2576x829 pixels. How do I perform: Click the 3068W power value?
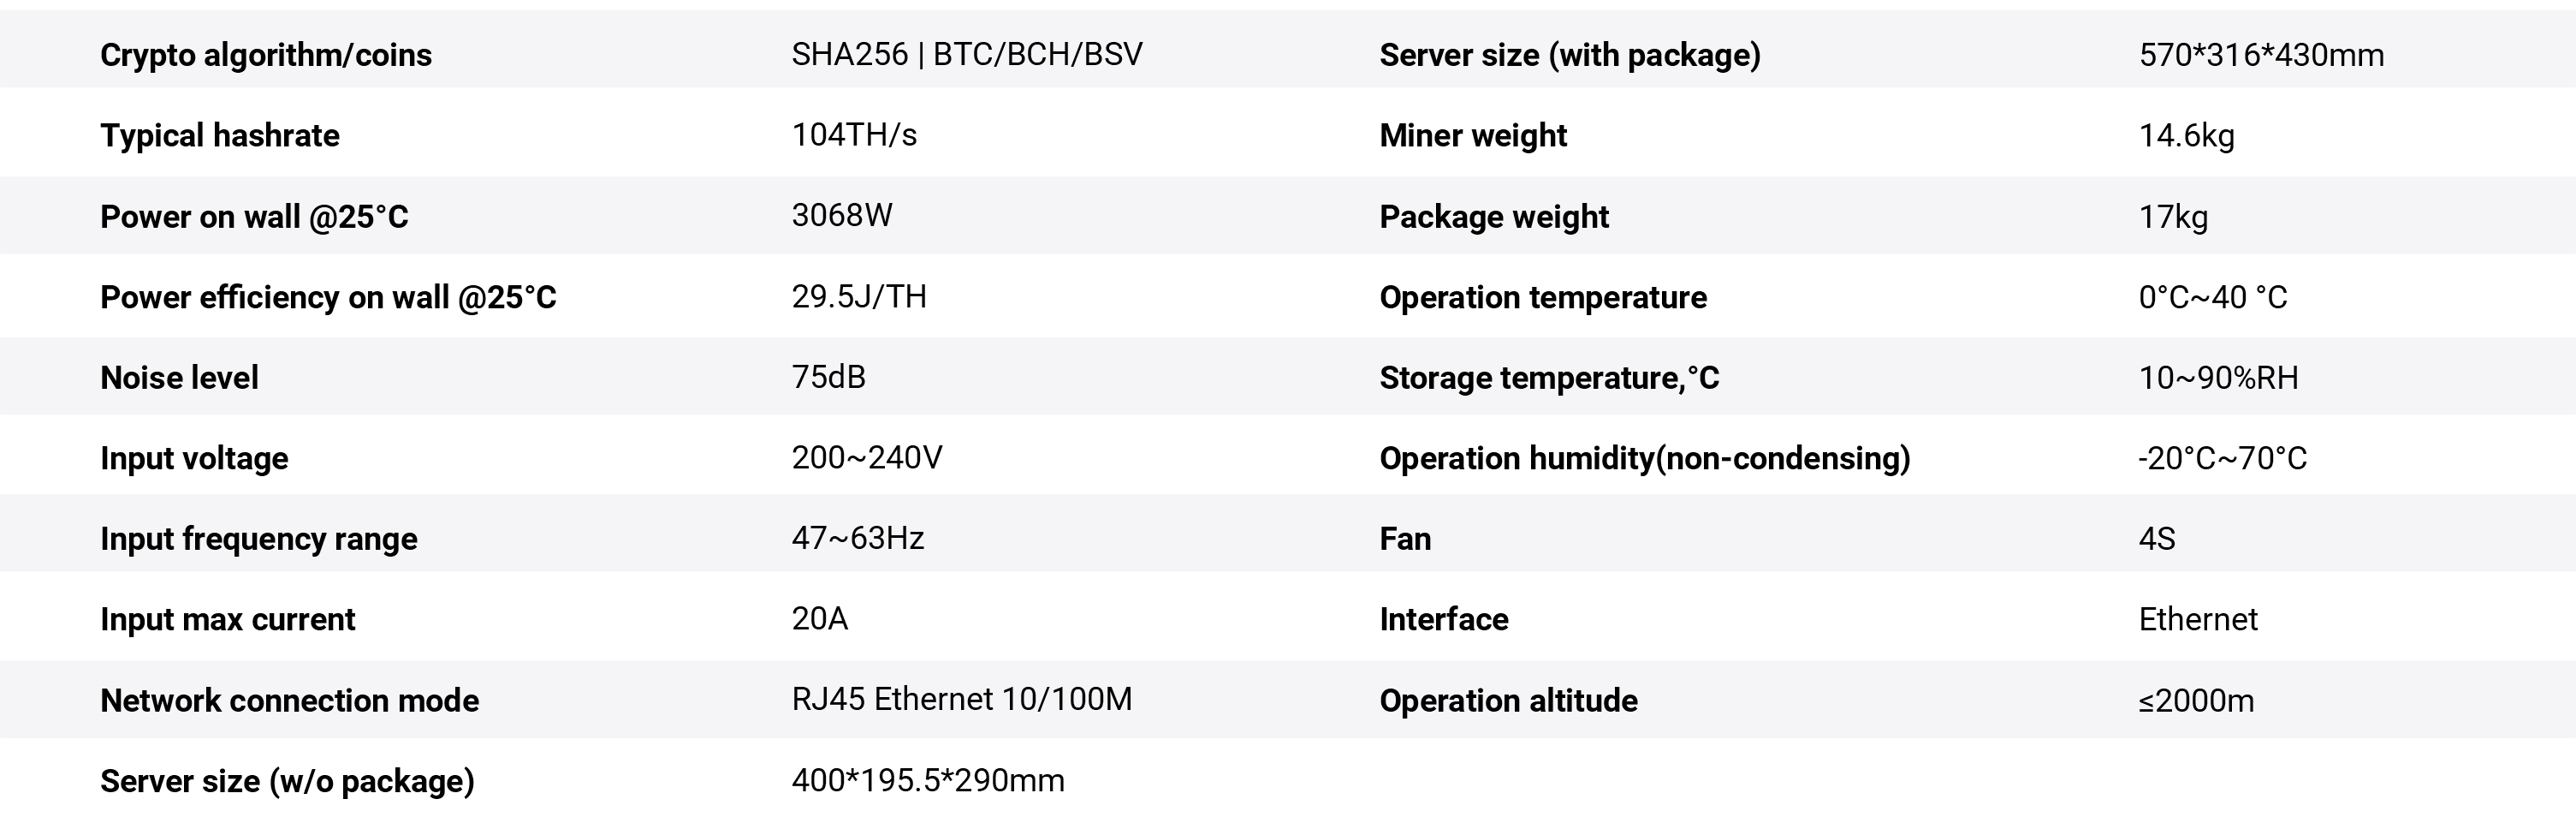[841, 215]
